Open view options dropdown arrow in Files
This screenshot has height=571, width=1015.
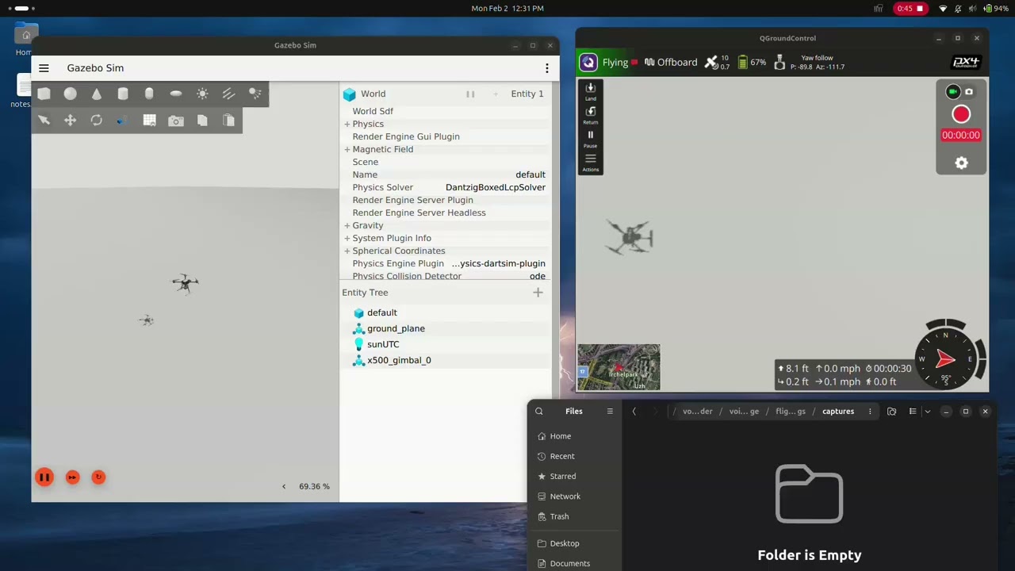(x=927, y=412)
